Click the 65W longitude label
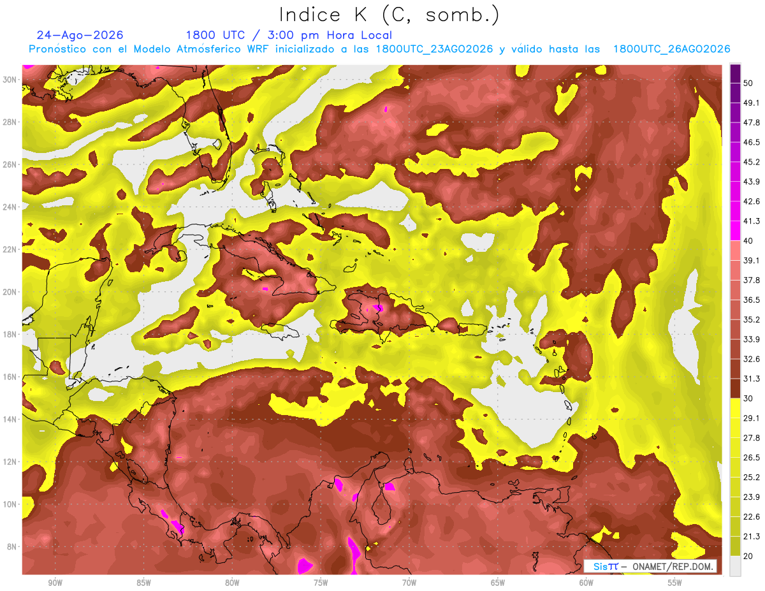765x591 pixels. click(x=498, y=583)
